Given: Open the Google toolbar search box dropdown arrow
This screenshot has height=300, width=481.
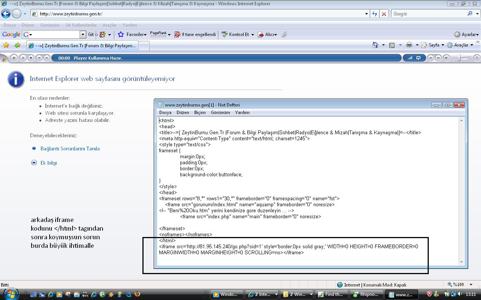Looking at the screenshot, I should pos(83,34).
